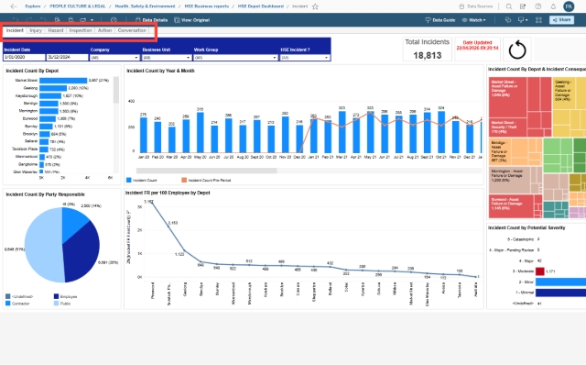The height and width of the screenshot is (365, 586).
Task: Click the Total Incidents 18,813 value
Action: pyautogui.click(x=428, y=55)
